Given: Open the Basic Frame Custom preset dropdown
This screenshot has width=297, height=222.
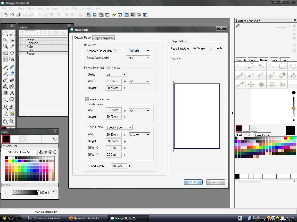Looking at the screenshot, I should click(139, 135).
